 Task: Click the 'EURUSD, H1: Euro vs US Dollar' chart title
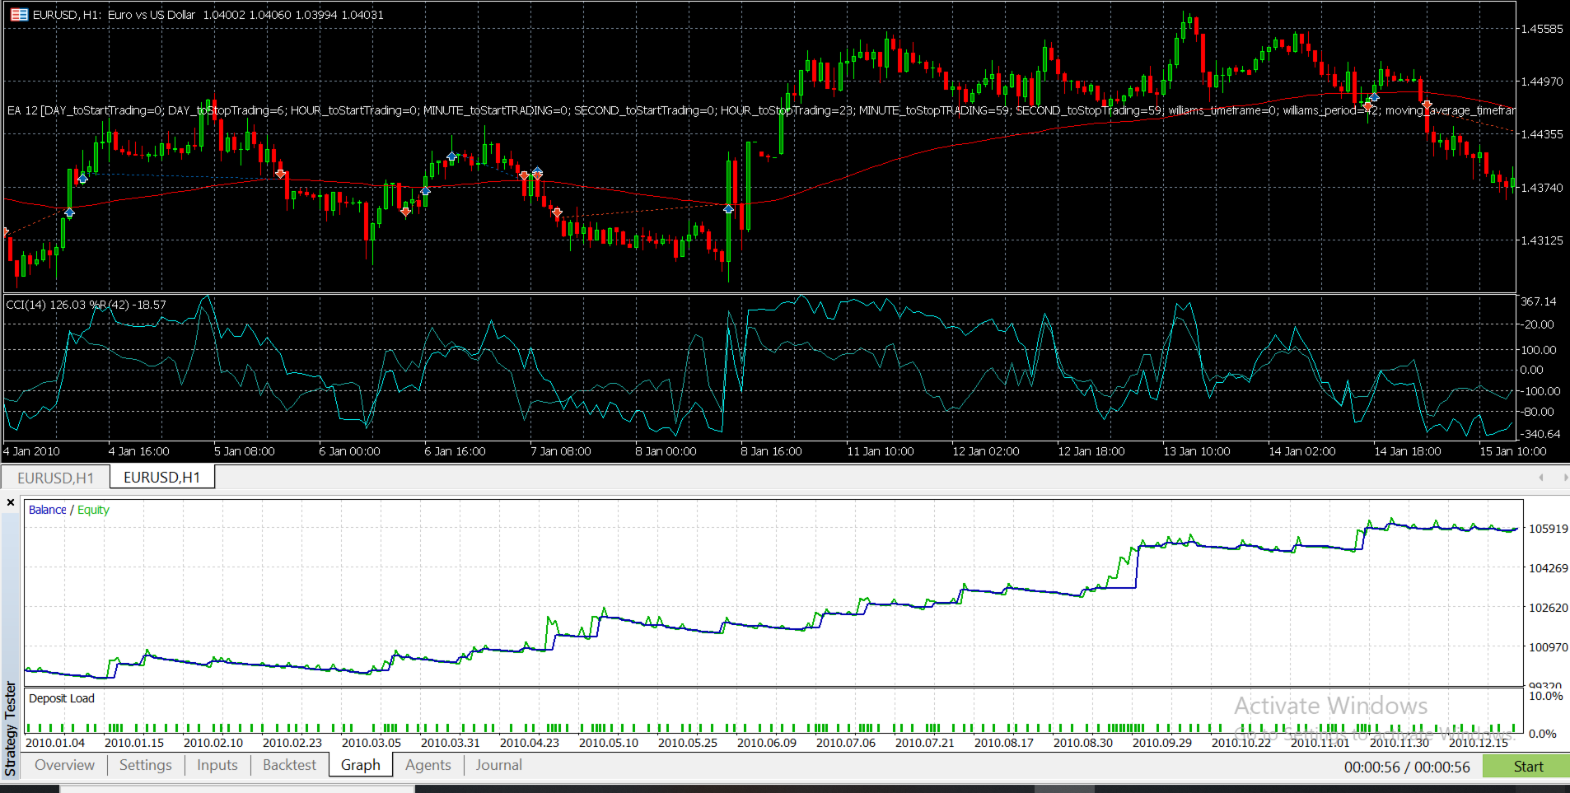114,15
